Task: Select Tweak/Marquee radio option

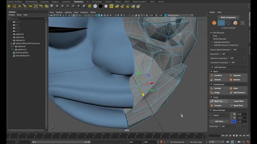Action: [211, 39]
